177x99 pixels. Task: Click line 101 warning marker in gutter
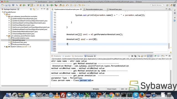tap(52, 39)
